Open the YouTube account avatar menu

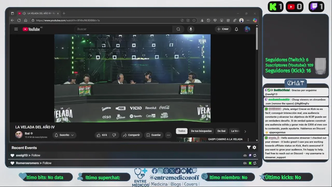pos(247,29)
